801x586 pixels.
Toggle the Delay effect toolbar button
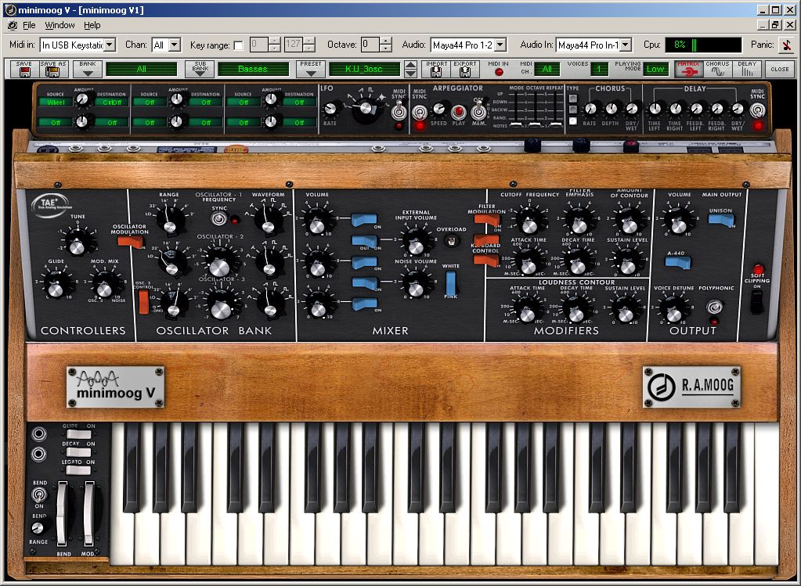click(747, 69)
